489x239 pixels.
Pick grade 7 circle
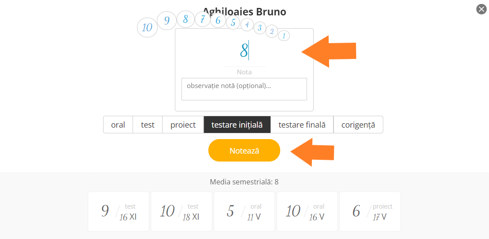(x=203, y=20)
